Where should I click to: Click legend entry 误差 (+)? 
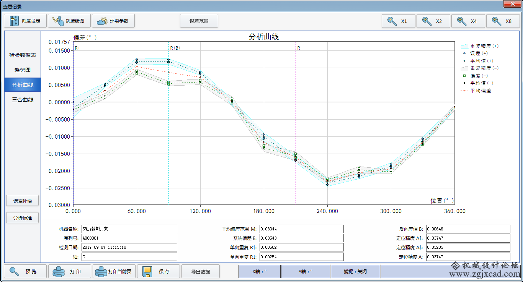tap(474, 53)
